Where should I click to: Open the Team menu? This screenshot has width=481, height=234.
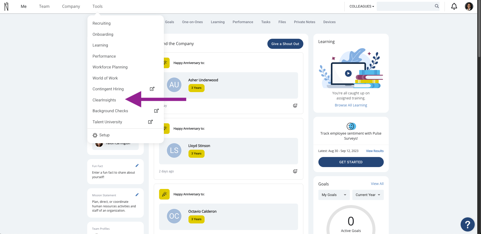click(x=44, y=7)
